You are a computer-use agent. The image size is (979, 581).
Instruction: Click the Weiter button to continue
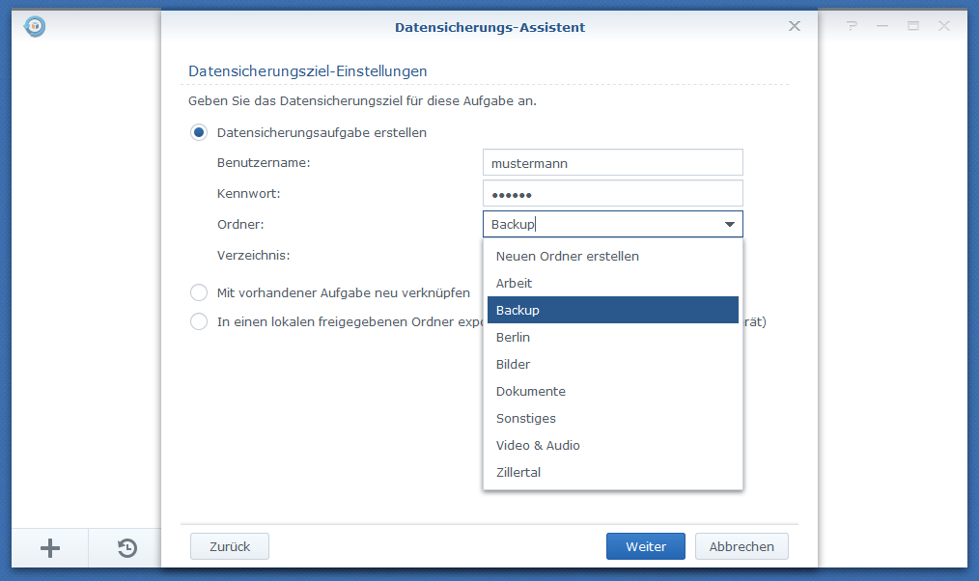pos(645,545)
